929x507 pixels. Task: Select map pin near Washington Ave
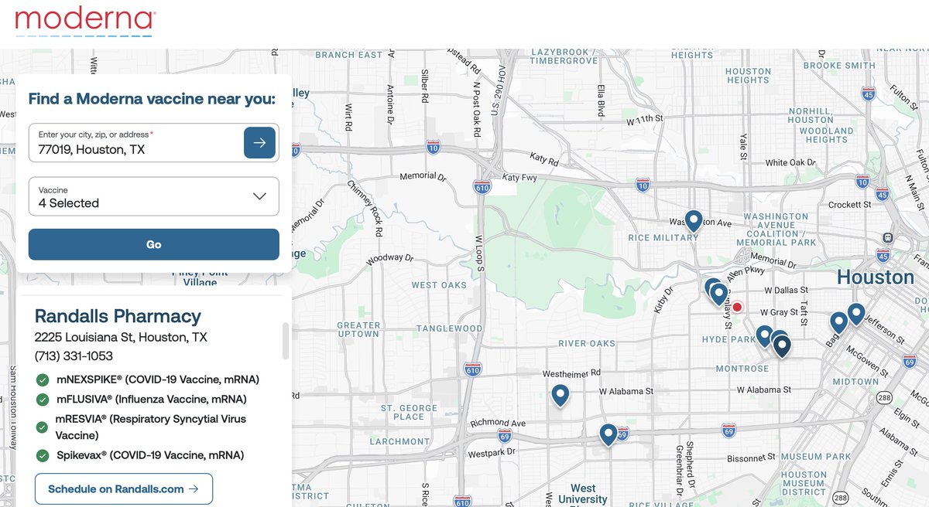coord(694,221)
